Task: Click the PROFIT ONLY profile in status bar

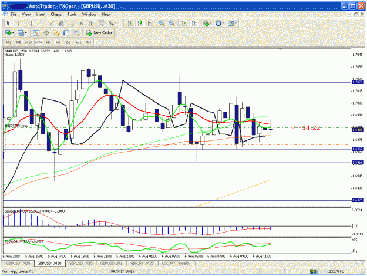Action: point(123,271)
